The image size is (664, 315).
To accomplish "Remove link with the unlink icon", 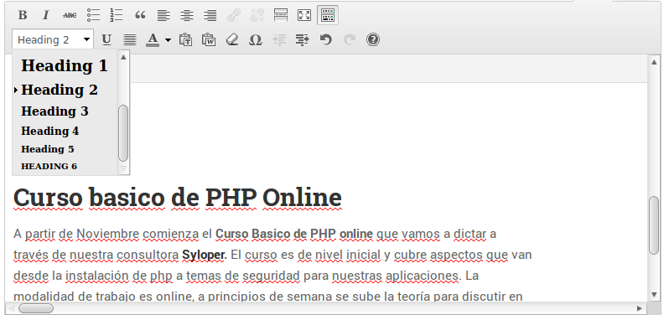I will [257, 15].
